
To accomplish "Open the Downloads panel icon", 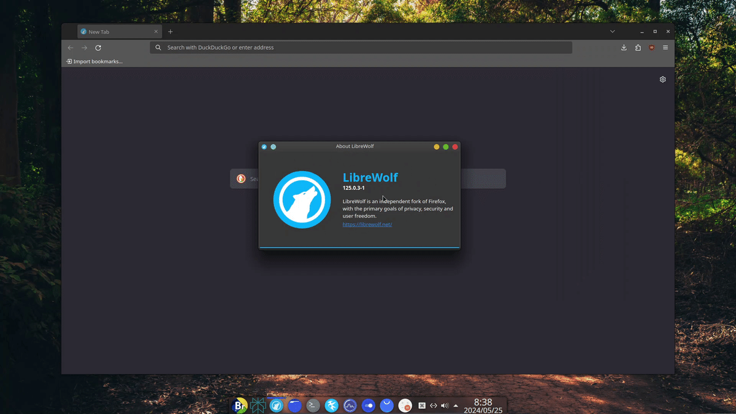I will pos(624,47).
